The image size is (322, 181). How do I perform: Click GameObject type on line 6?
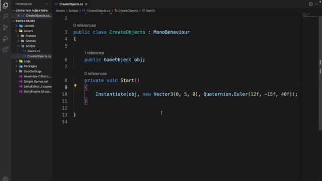[x=117, y=60]
